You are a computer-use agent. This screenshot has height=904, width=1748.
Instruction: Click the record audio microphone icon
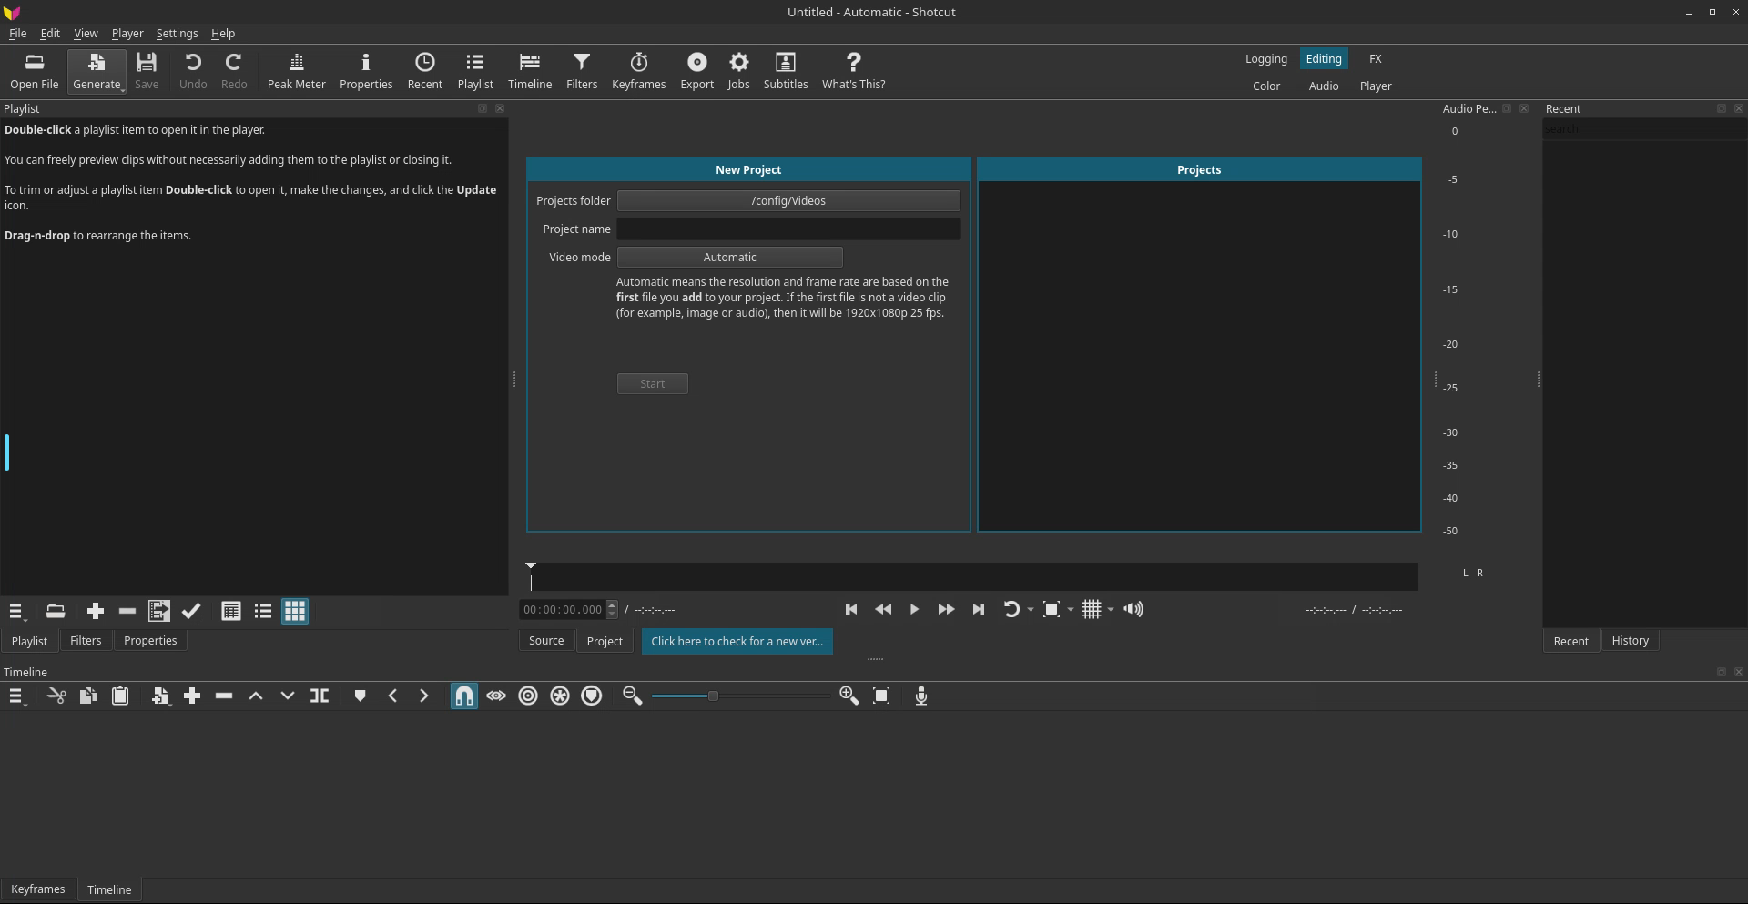(920, 696)
